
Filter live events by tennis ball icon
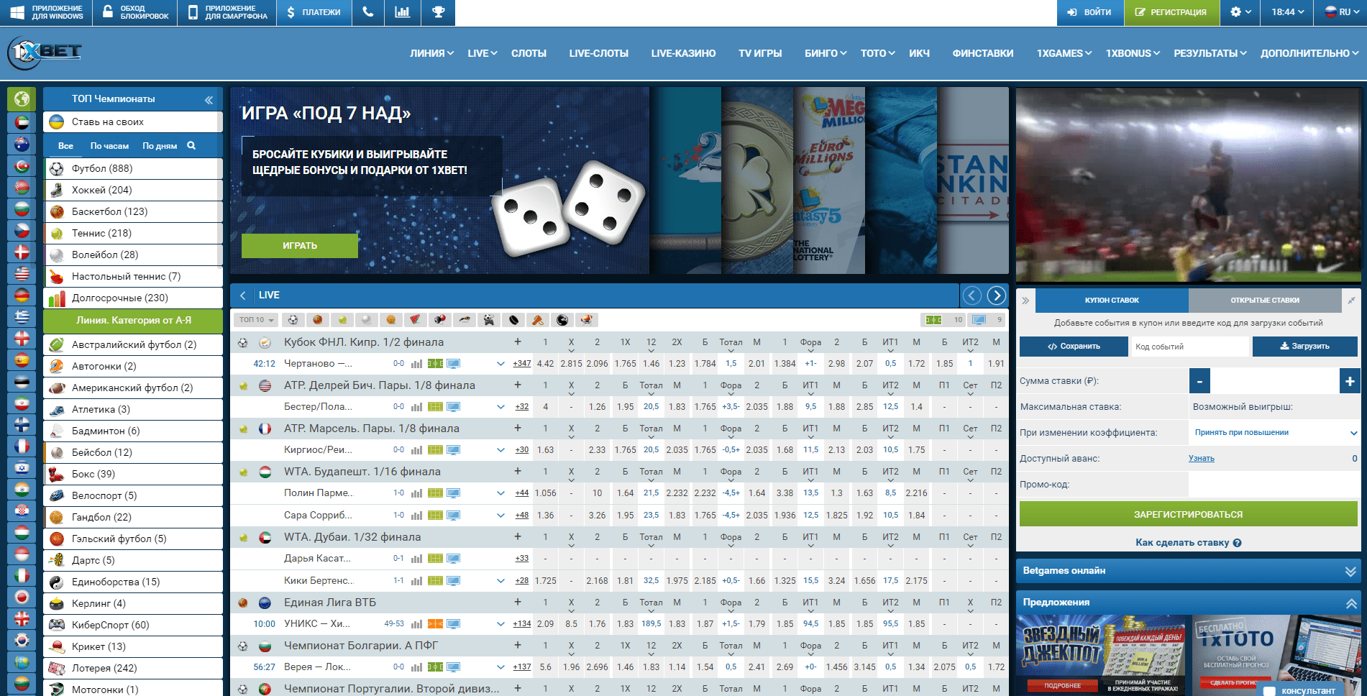coord(342,320)
